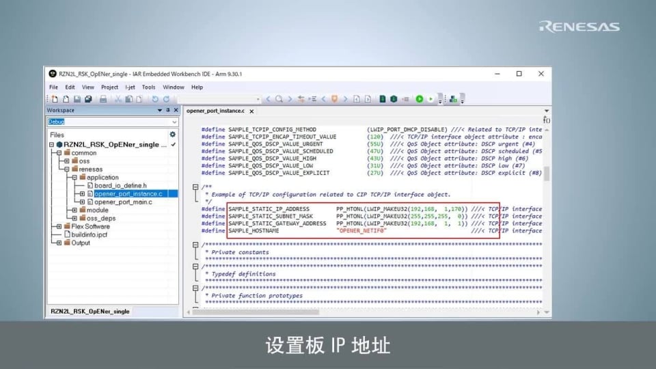Screen dimensions: 656x369
Task: Open the Tools menu
Action: pos(148,87)
